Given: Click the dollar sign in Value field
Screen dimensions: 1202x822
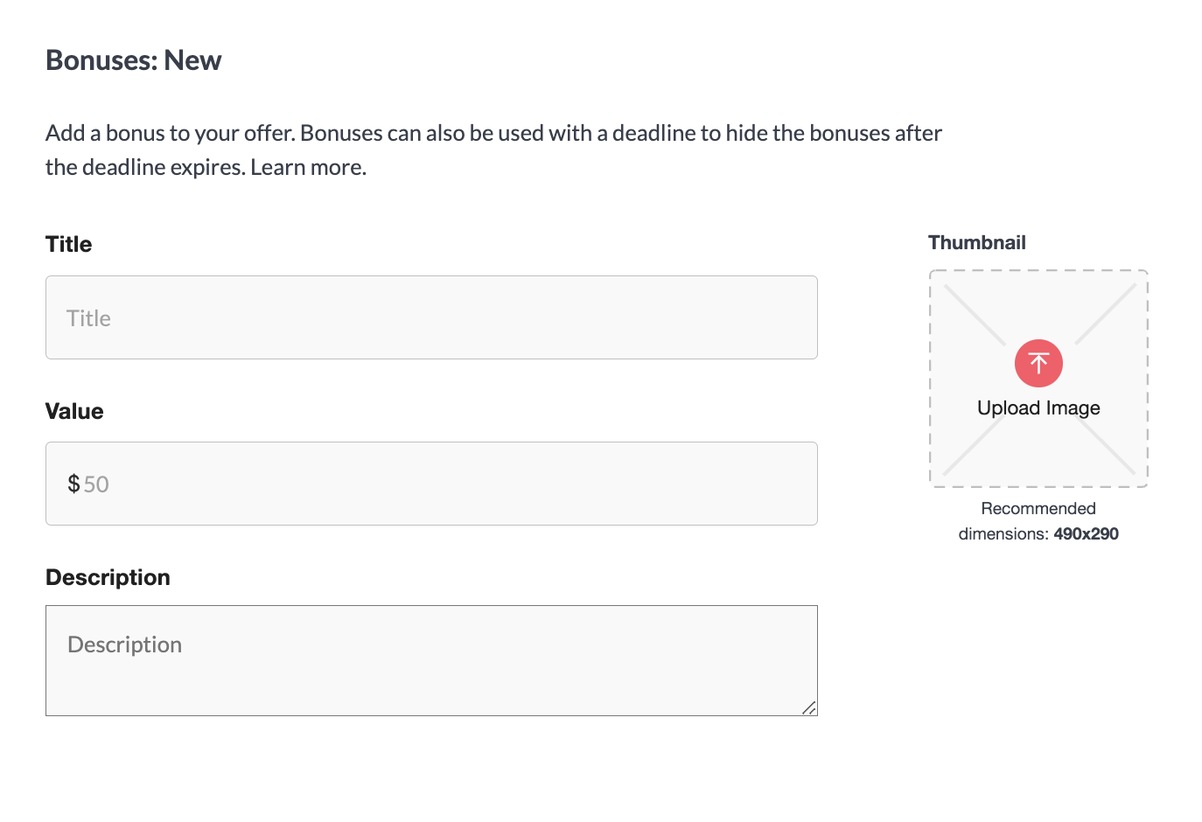Looking at the screenshot, I should (73, 484).
